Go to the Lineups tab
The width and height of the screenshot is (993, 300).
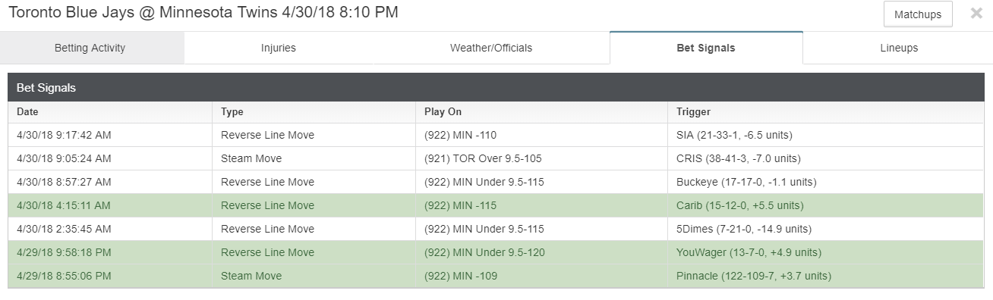(x=899, y=48)
